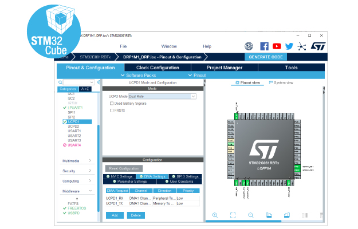Zoom in on the pinout view

[x=215, y=215]
